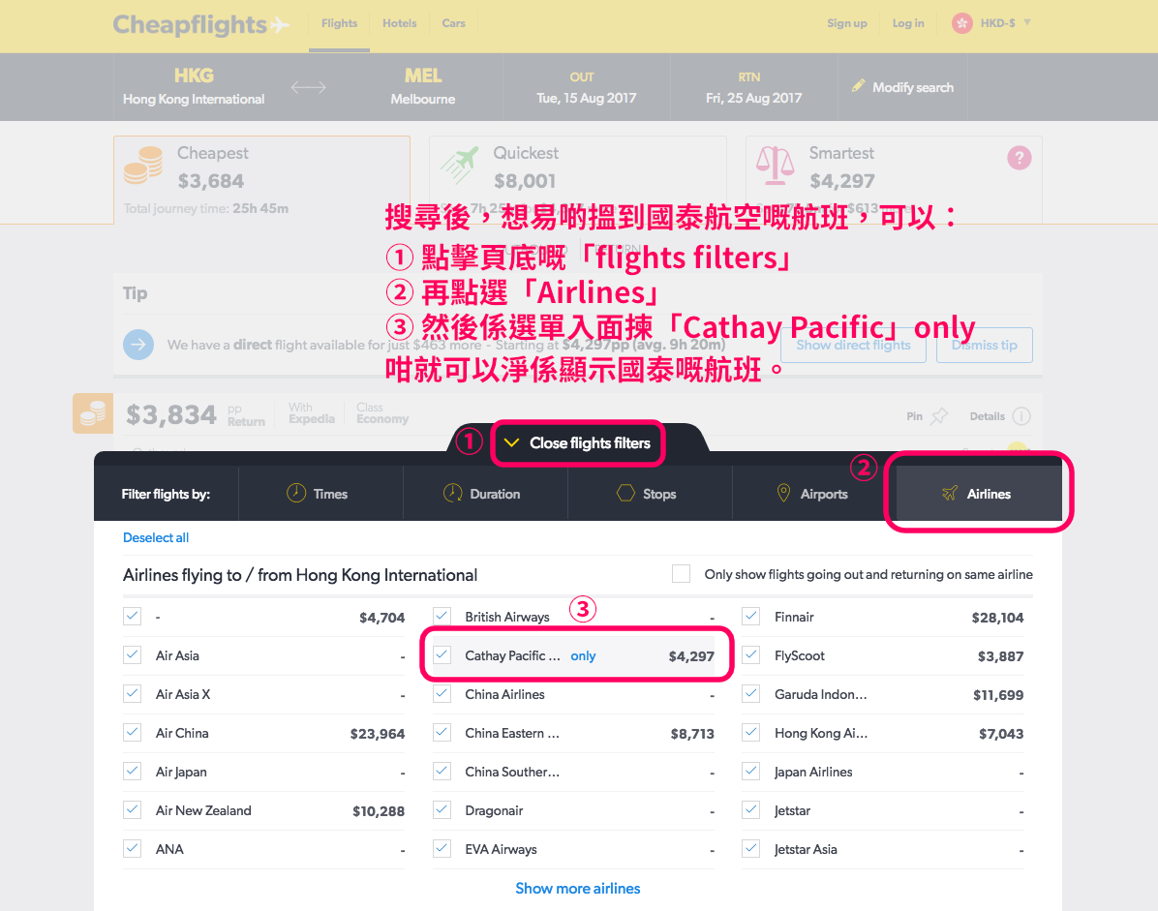Uncheck the EVA Airways checkbox

point(442,849)
